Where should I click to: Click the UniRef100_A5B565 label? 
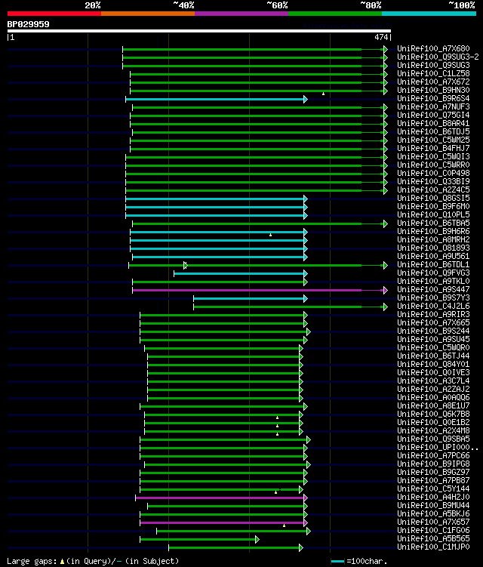pyautogui.click(x=433, y=539)
